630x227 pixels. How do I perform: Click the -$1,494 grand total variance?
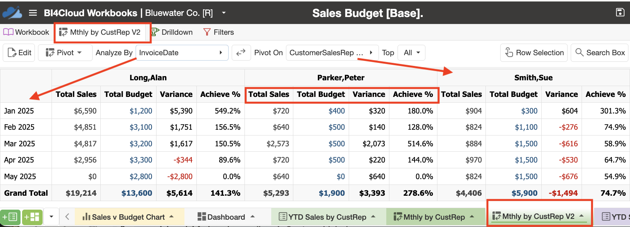coord(563,193)
